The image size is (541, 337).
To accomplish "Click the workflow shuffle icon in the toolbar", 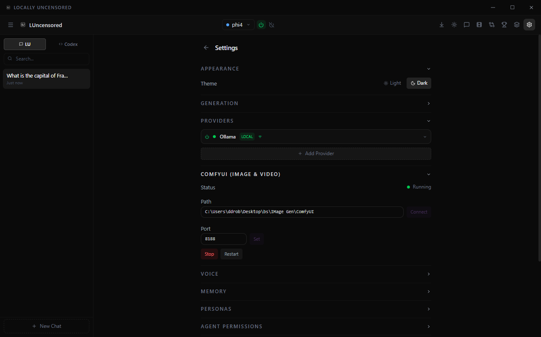I will pos(492,25).
